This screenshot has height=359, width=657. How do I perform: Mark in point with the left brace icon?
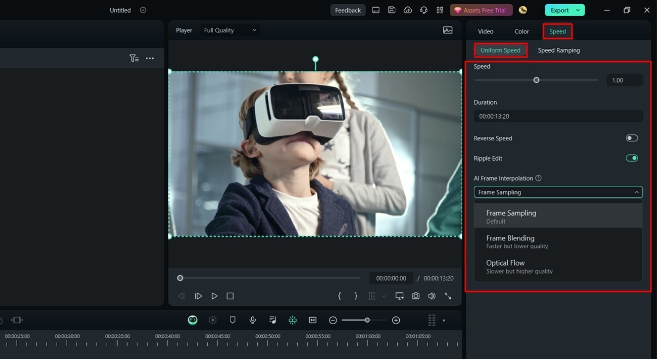(x=340, y=296)
